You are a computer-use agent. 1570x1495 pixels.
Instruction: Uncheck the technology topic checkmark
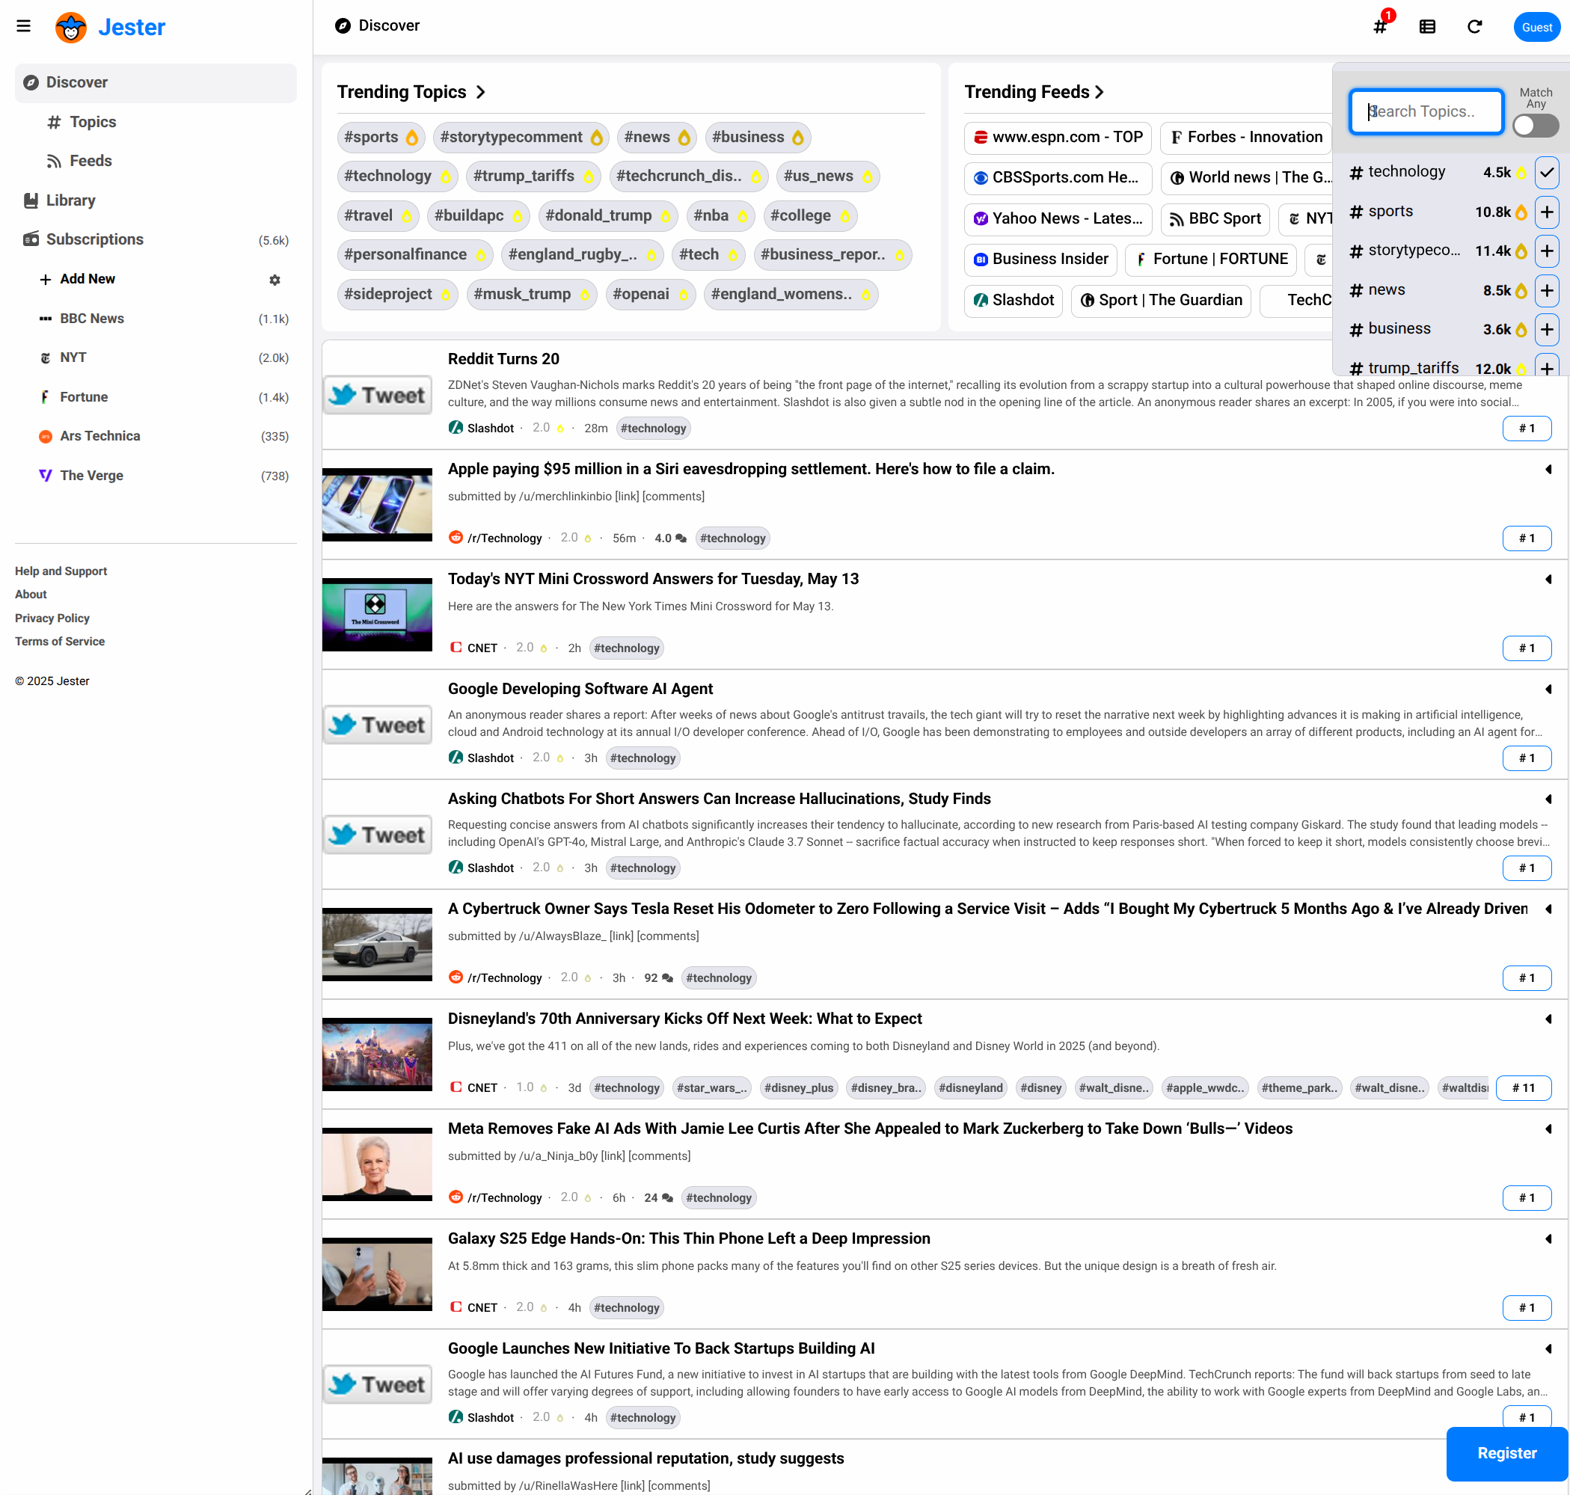coord(1546,172)
